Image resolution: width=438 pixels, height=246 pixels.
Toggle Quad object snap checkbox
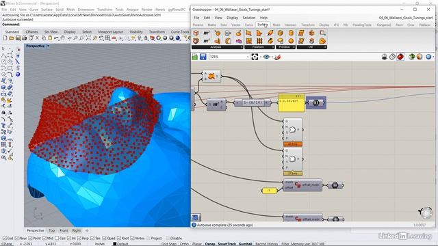[x=104, y=238]
